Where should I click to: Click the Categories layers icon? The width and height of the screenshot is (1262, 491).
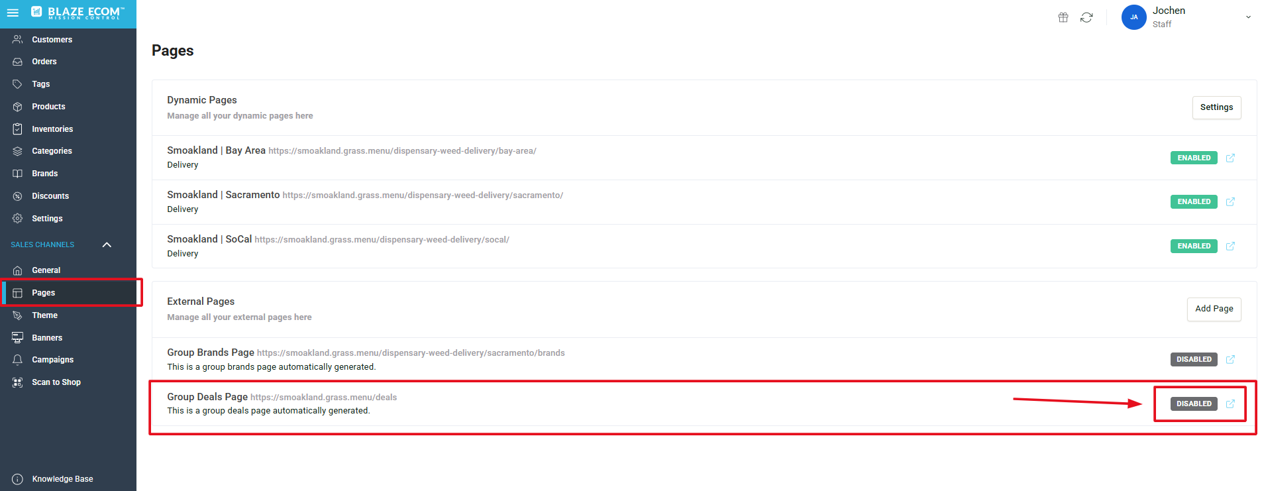[18, 151]
